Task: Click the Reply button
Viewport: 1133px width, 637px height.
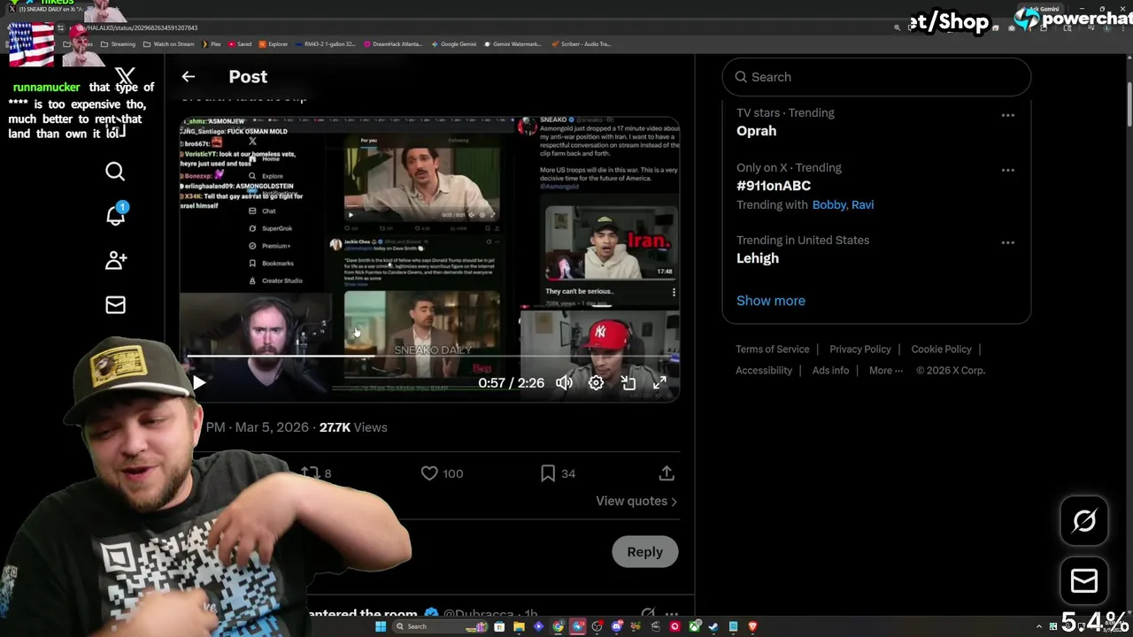Action: click(644, 552)
